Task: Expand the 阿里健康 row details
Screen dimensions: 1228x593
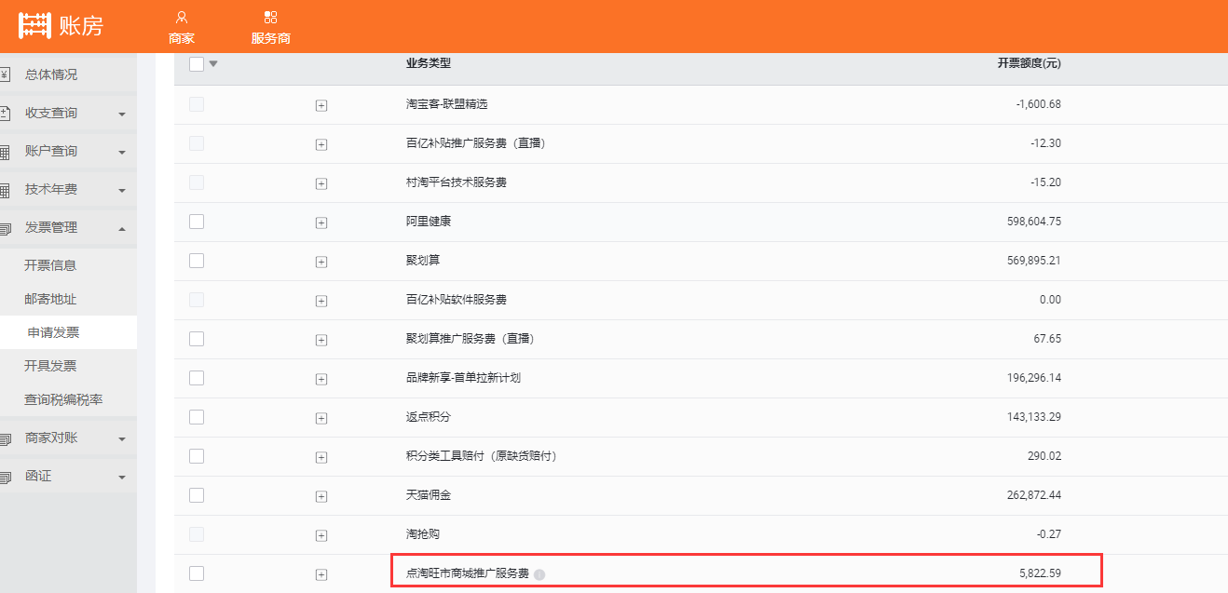Action: pos(321,222)
